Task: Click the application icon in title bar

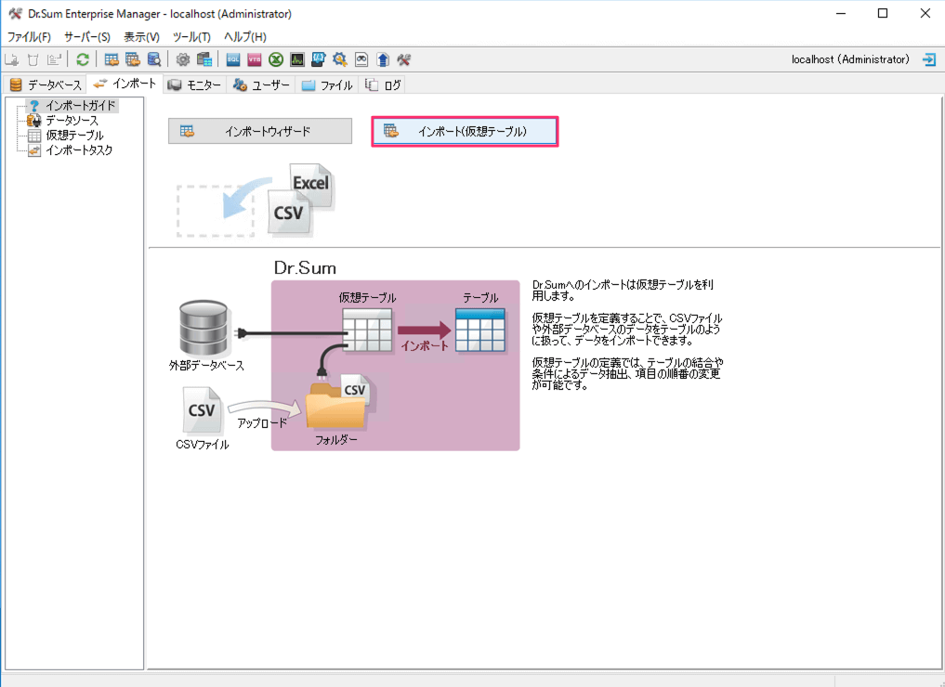Action: (x=15, y=13)
